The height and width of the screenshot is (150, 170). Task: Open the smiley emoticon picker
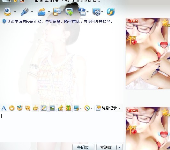12,108
